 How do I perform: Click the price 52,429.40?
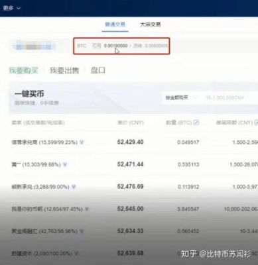pos(130,142)
